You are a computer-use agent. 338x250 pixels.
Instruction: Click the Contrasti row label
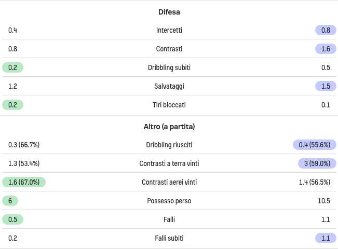tap(169, 49)
